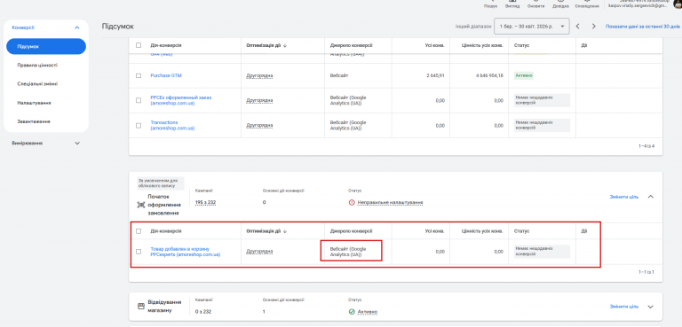
Task: Sort upper table by Оптимізація дії arrow
Action: coord(285,45)
